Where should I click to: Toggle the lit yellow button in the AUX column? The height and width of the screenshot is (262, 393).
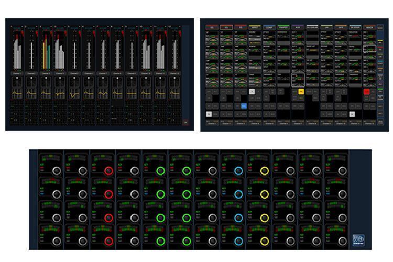301,92
